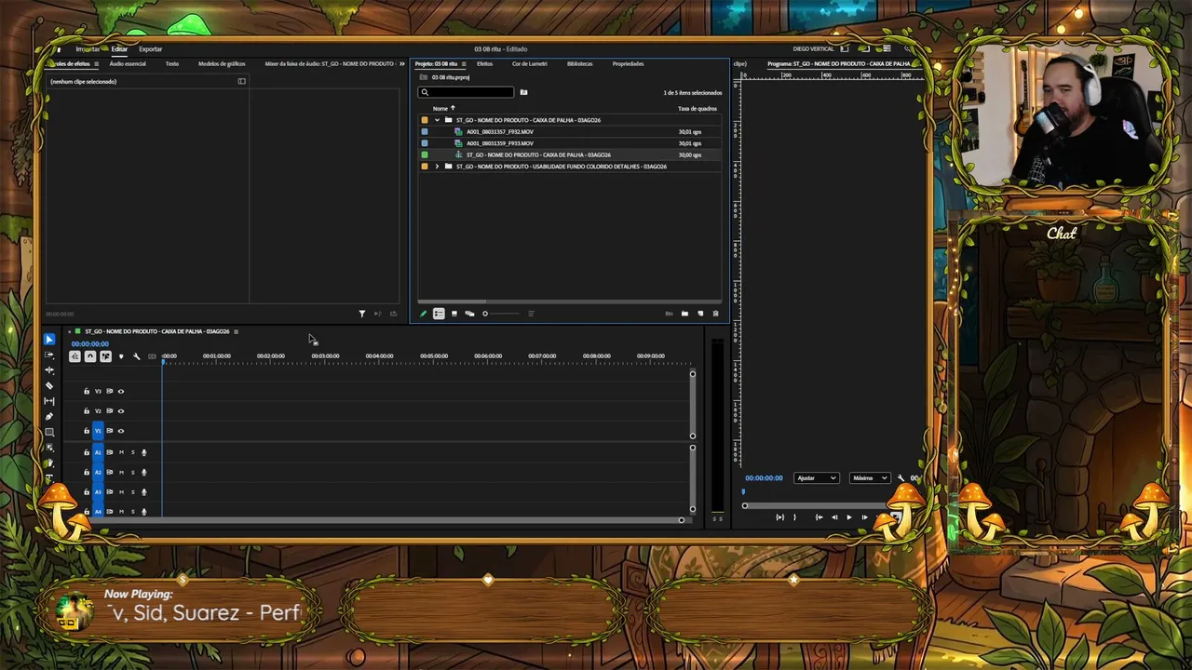Toggle V2 track output eye
This screenshot has height=670, width=1192.
tap(120, 410)
